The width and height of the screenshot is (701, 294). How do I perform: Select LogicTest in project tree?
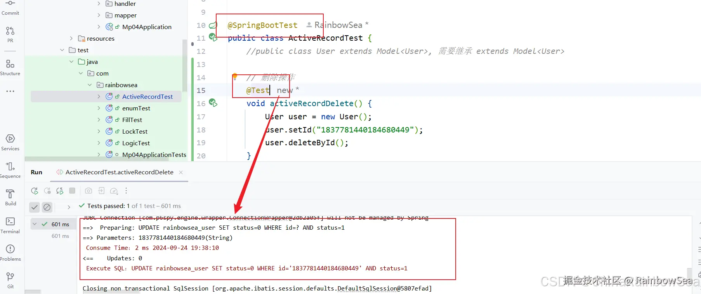[x=136, y=143]
